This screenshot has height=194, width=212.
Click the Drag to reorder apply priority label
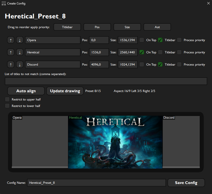[29, 27]
